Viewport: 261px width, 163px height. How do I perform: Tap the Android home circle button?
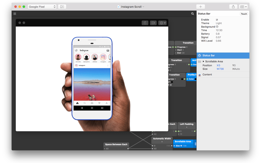click(x=92, y=108)
